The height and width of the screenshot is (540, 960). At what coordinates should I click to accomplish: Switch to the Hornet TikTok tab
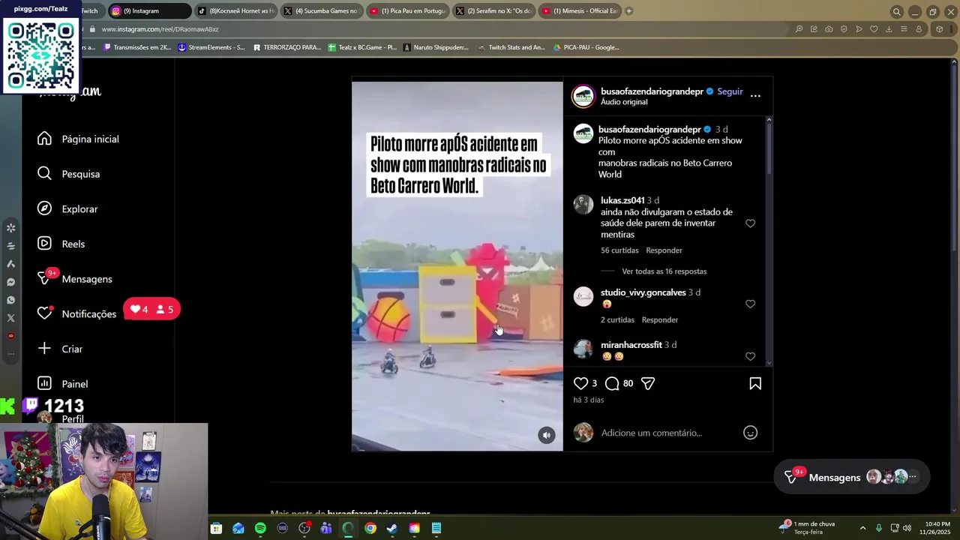235,10
